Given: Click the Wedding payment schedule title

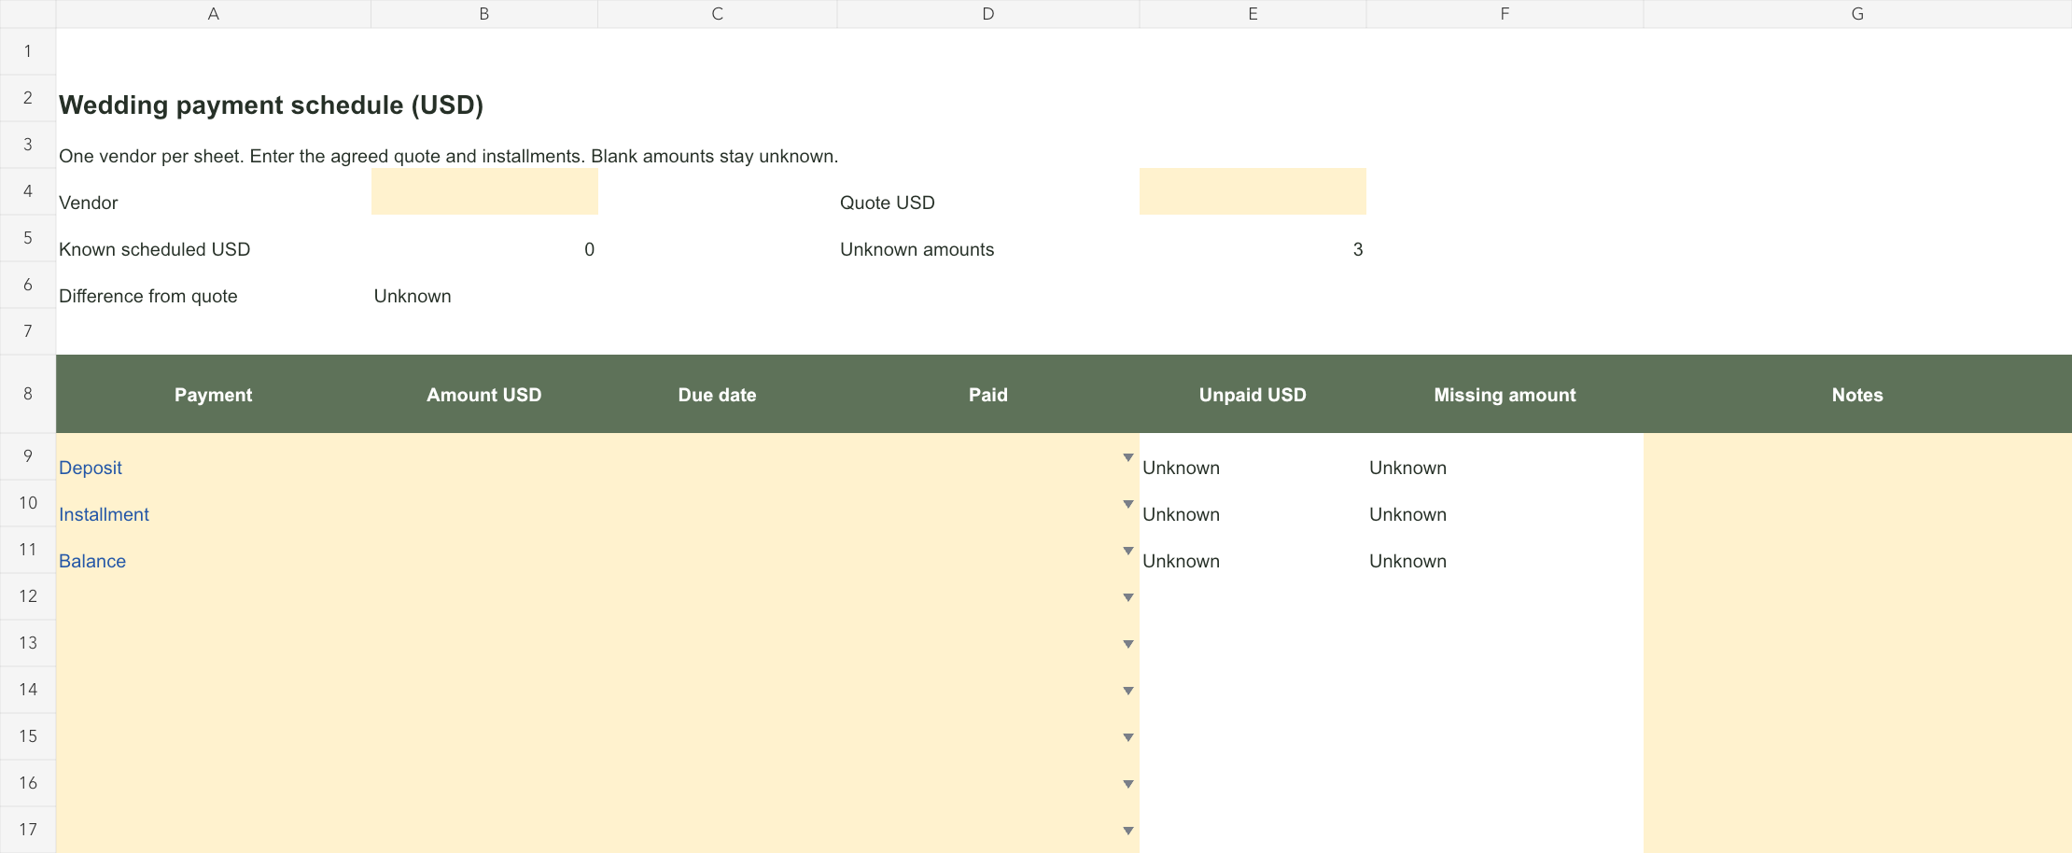Looking at the screenshot, I should pyautogui.click(x=272, y=105).
